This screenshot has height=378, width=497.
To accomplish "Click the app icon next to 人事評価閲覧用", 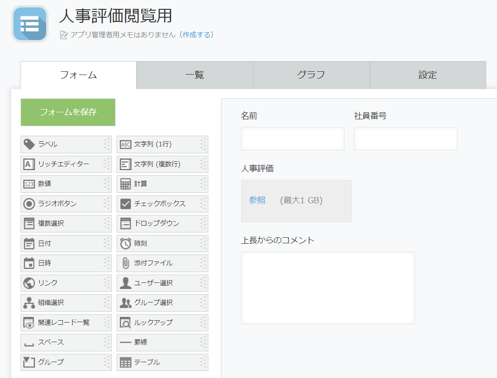I will point(30,24).
